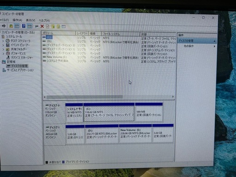Click the 記憶域 storage icon
236x177 pixels.
4,62
